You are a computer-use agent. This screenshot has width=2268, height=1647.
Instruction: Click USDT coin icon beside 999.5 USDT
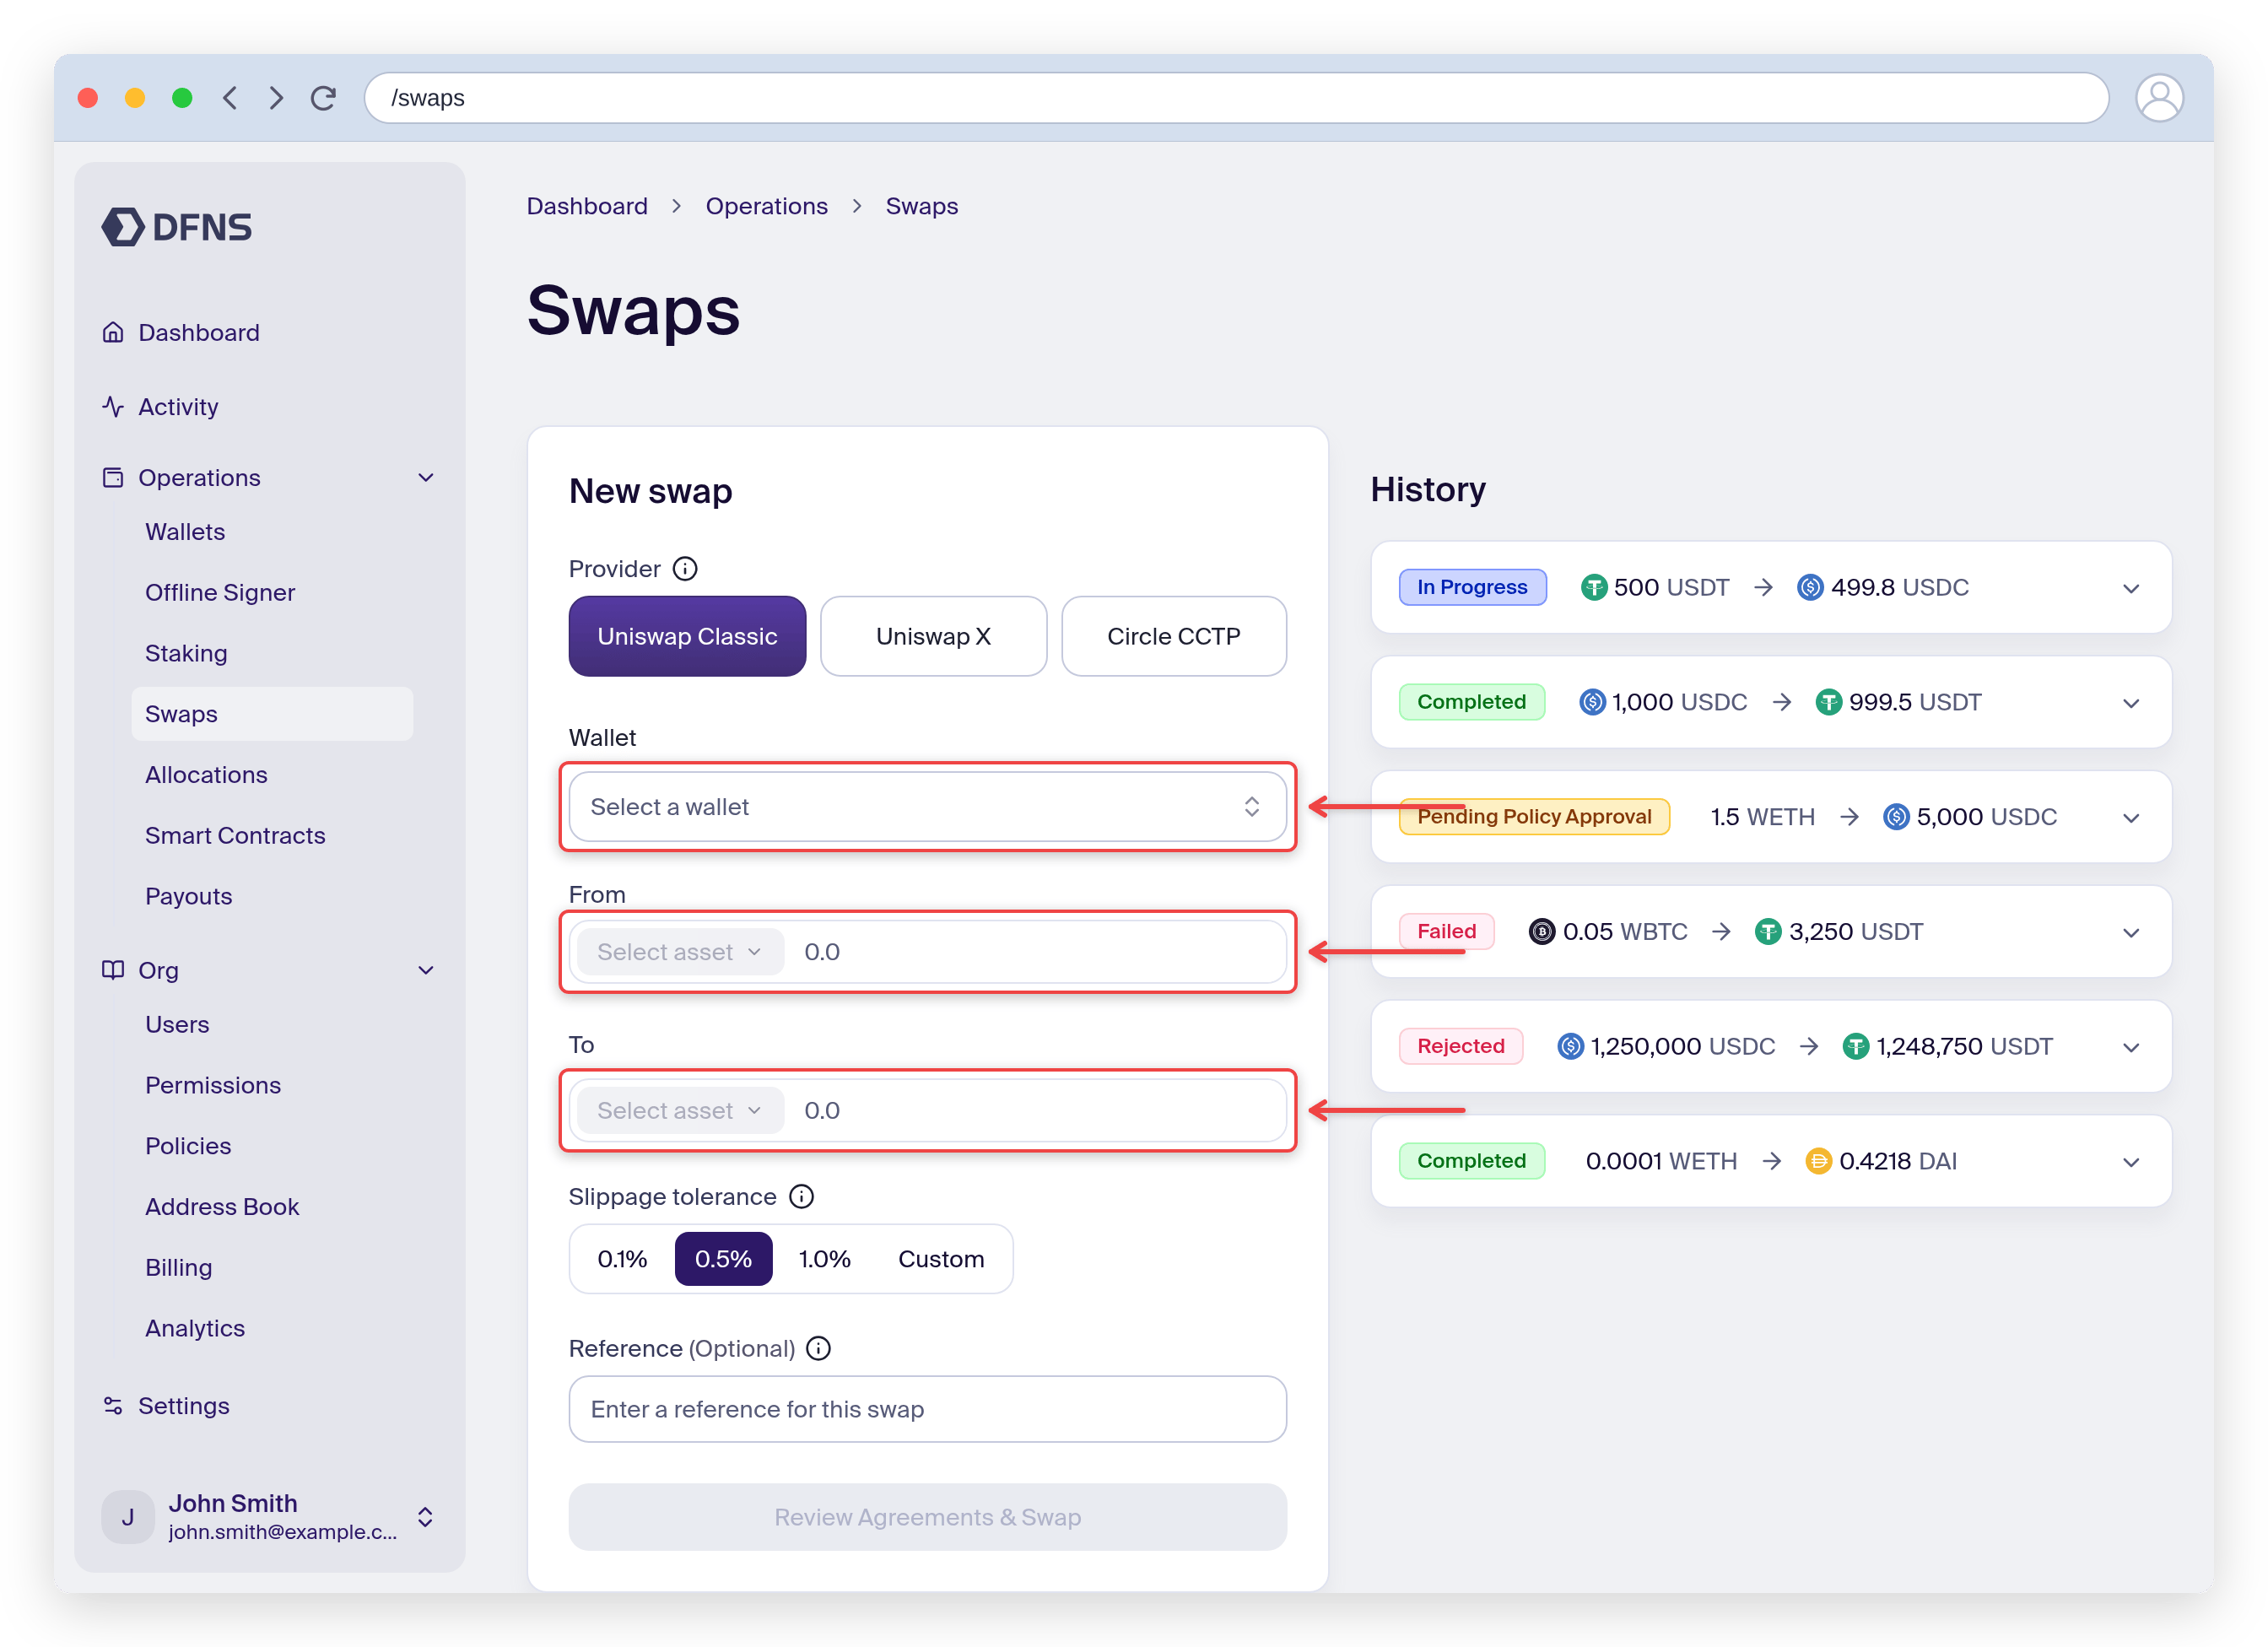[1829, 703]
